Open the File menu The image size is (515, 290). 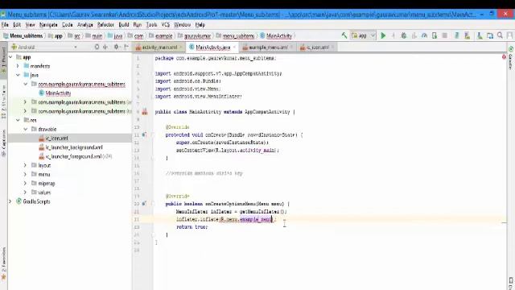click(5, 25)
